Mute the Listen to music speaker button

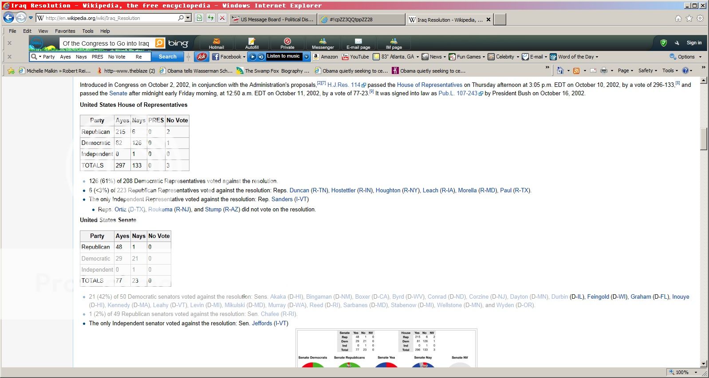point(261,57)
